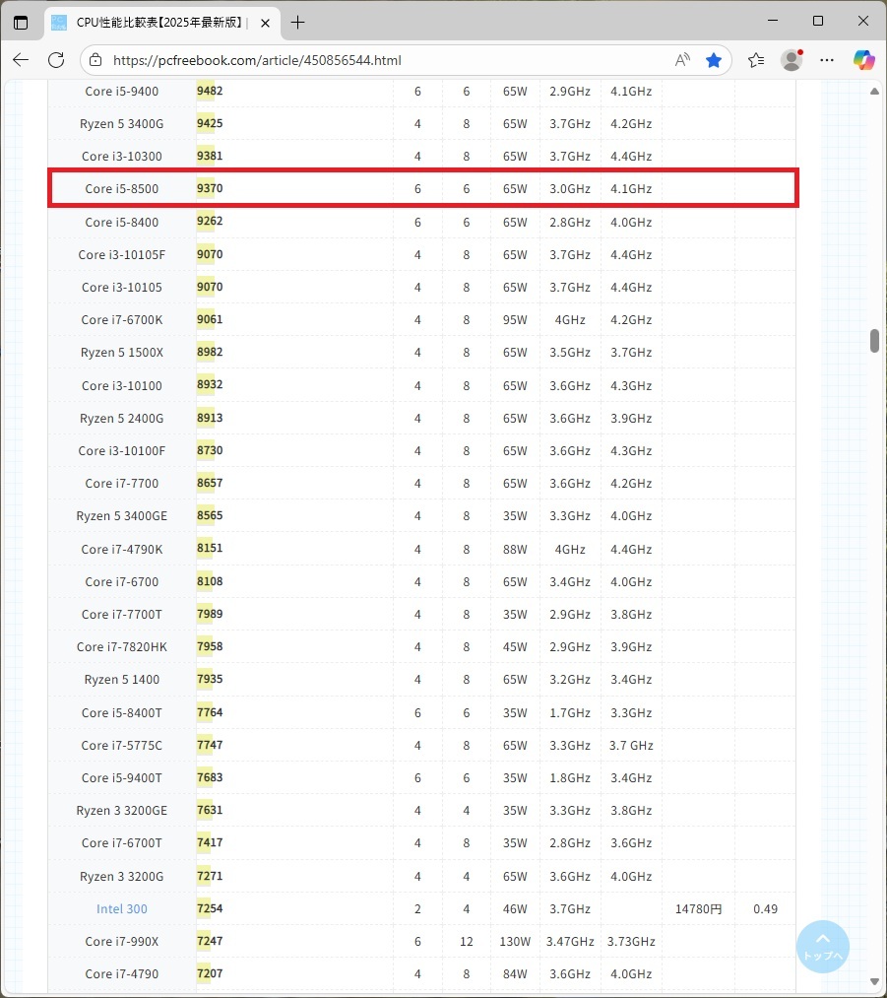887x998 pixels.
Task: Click the Ryzen 5 1500X cell
Action: 121,352
